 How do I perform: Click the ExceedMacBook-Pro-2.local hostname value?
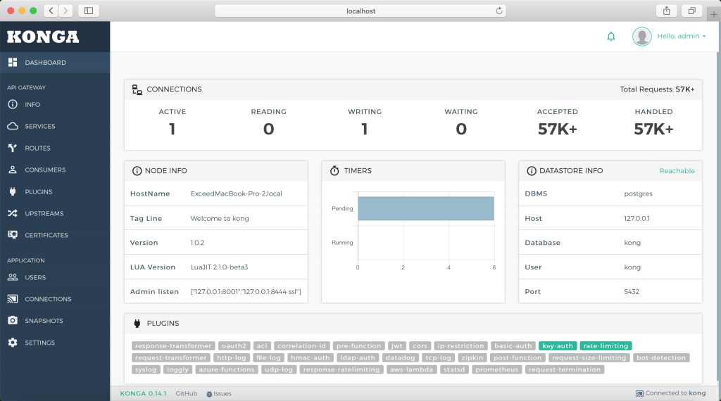coord(237,194)
